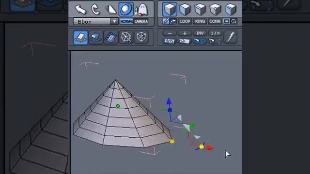Image resolution: width=310 pixels, height=174 pixels.
Task: Choose the Rotate manipulator tool
Action: coord(95,10)
